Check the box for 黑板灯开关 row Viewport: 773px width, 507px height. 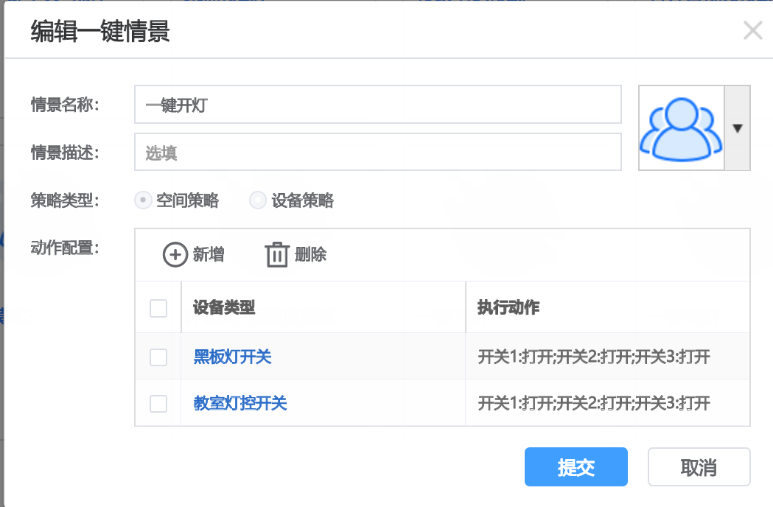coord(158,357)
